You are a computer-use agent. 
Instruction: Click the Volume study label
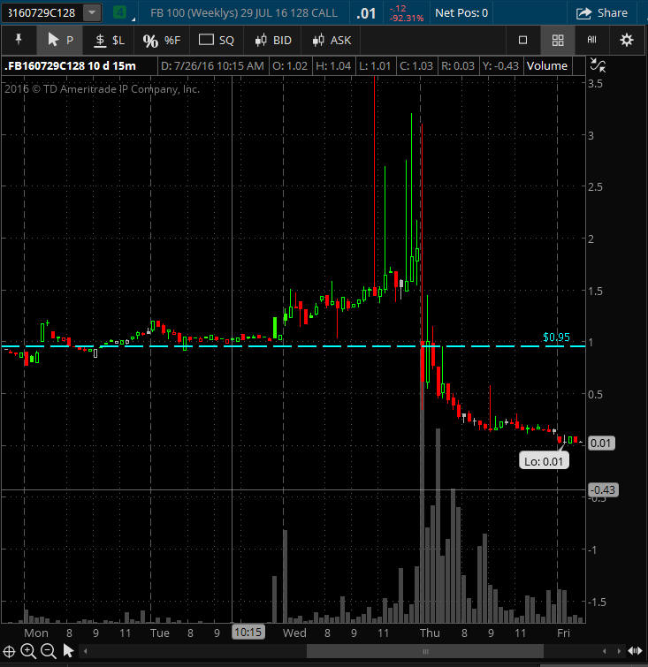[547, 66]
